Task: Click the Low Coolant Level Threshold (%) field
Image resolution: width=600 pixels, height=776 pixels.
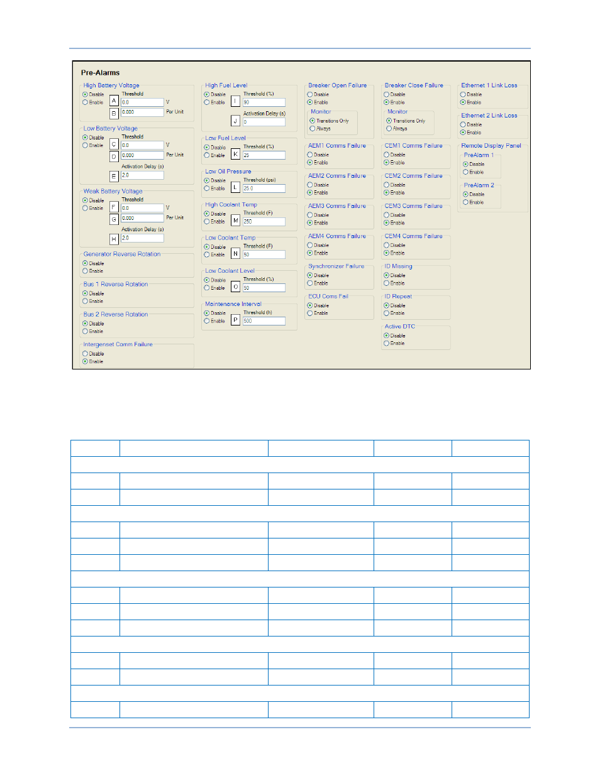Action: point(264,287)
